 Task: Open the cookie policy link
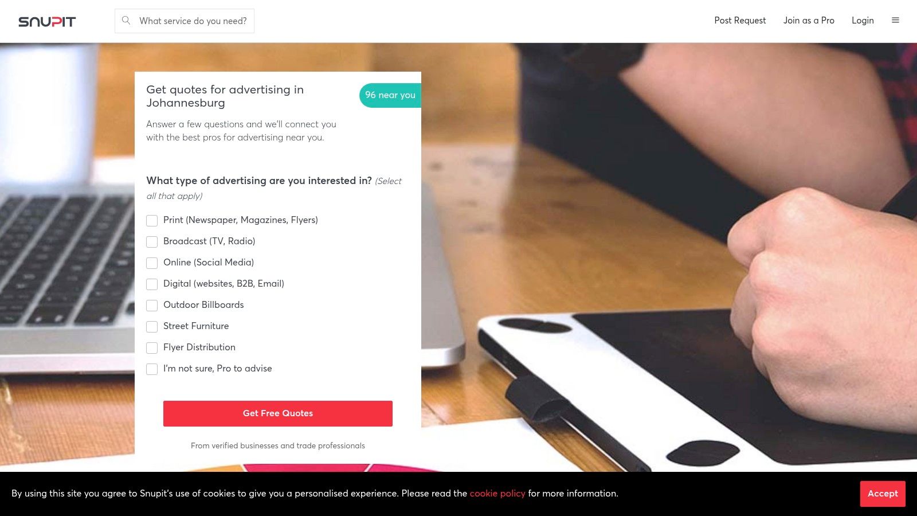[497, 493]
